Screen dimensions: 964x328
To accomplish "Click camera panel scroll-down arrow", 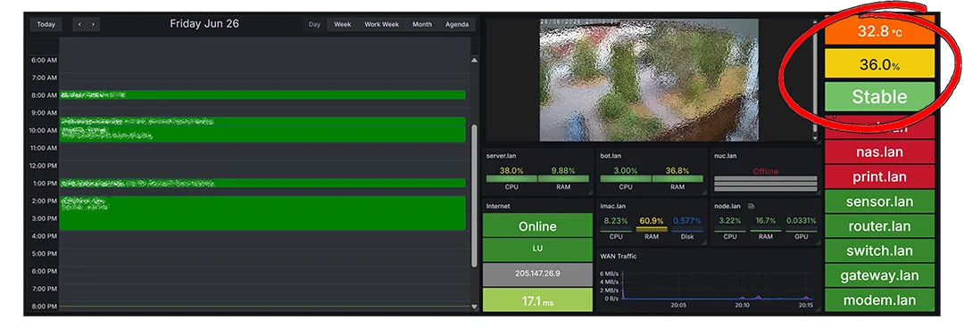I will click(816, 139).
